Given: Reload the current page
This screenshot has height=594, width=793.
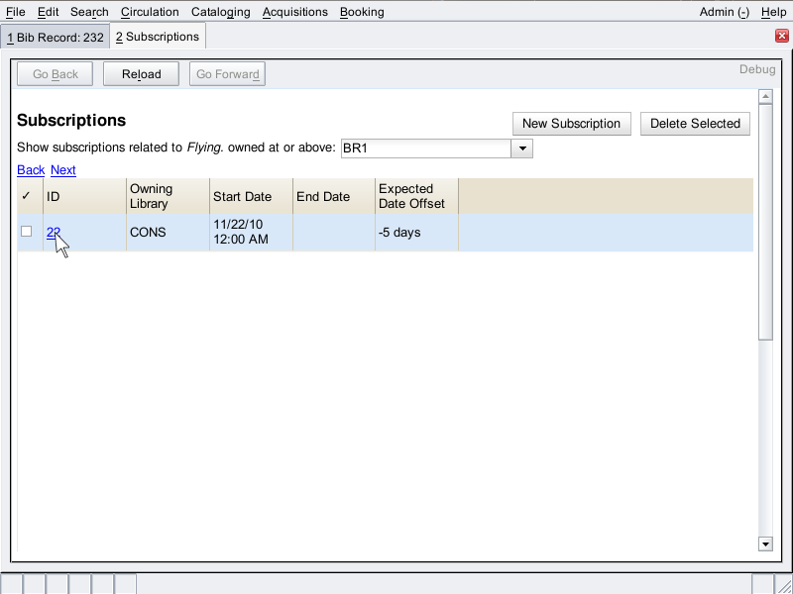Looking at the screenshot, I should point(141,74).
